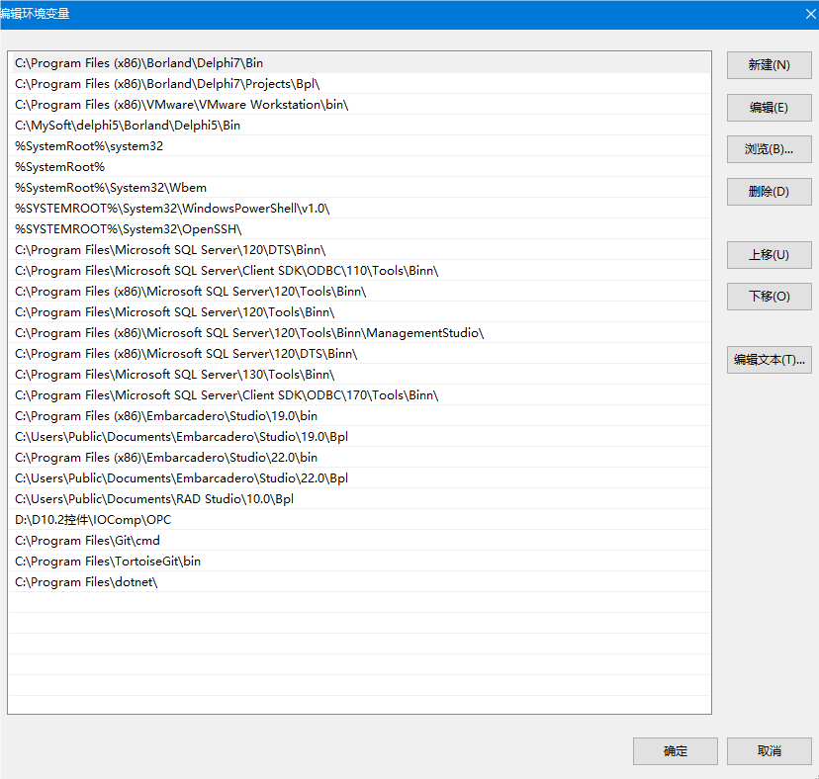This screenshot has height=779, width=819.
Task: Select the System32\OpenSSH\ path entry
Action: pos(359,229)
